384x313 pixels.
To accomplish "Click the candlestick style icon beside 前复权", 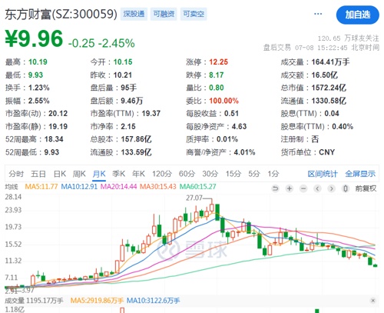I will coord(346,189).
